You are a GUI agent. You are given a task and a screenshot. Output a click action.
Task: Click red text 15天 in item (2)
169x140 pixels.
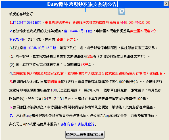[84, 65]
